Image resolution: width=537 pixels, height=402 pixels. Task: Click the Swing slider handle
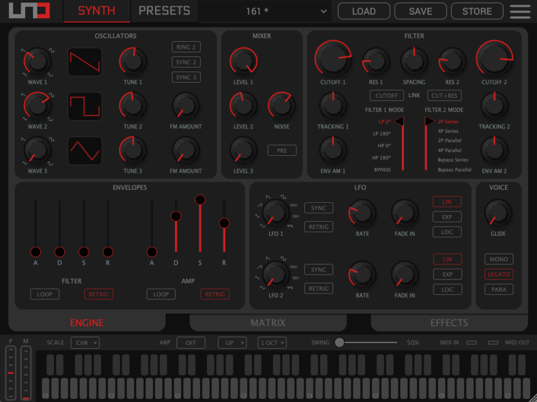coord(339,342)
